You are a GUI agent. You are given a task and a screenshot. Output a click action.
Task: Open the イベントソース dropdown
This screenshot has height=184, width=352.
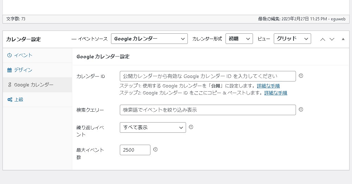click(149, 39)
